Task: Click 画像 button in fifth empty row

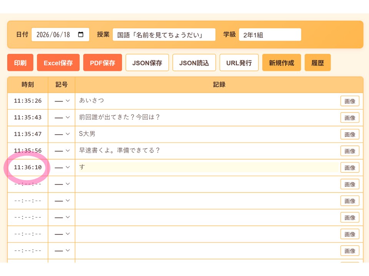Action: click(x=350, y=251)
